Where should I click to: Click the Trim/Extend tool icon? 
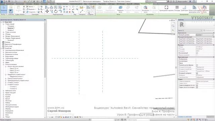tap(60, 11)
